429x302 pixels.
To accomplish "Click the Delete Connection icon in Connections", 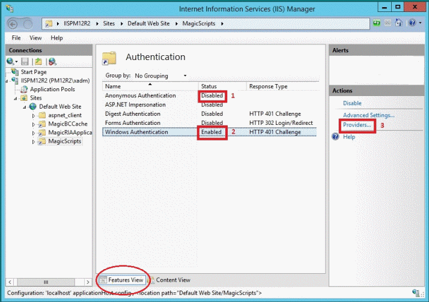I will [x=52, y=62].
